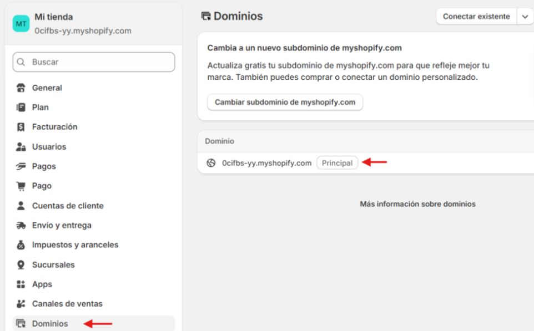Click the Usuarios people icon
Viewport: 534px width, 331px height.
tap(21, 146)
